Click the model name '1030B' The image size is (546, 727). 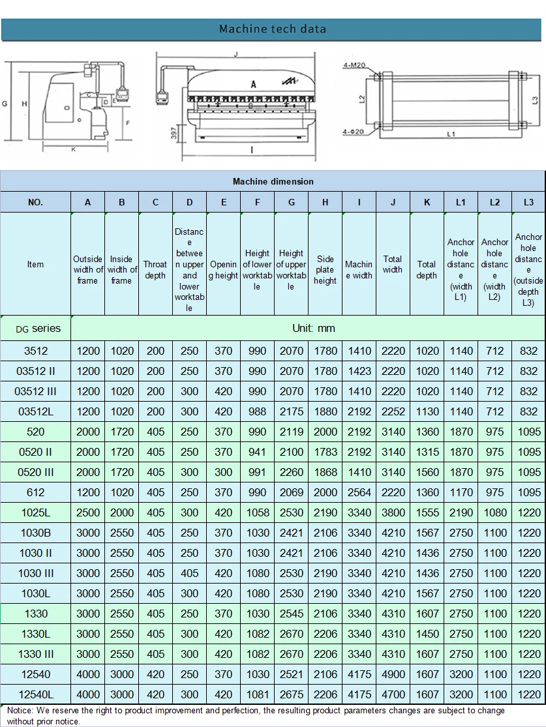tap(36, 533)
